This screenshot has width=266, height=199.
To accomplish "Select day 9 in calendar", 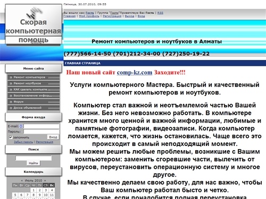I will pos(39,195).
